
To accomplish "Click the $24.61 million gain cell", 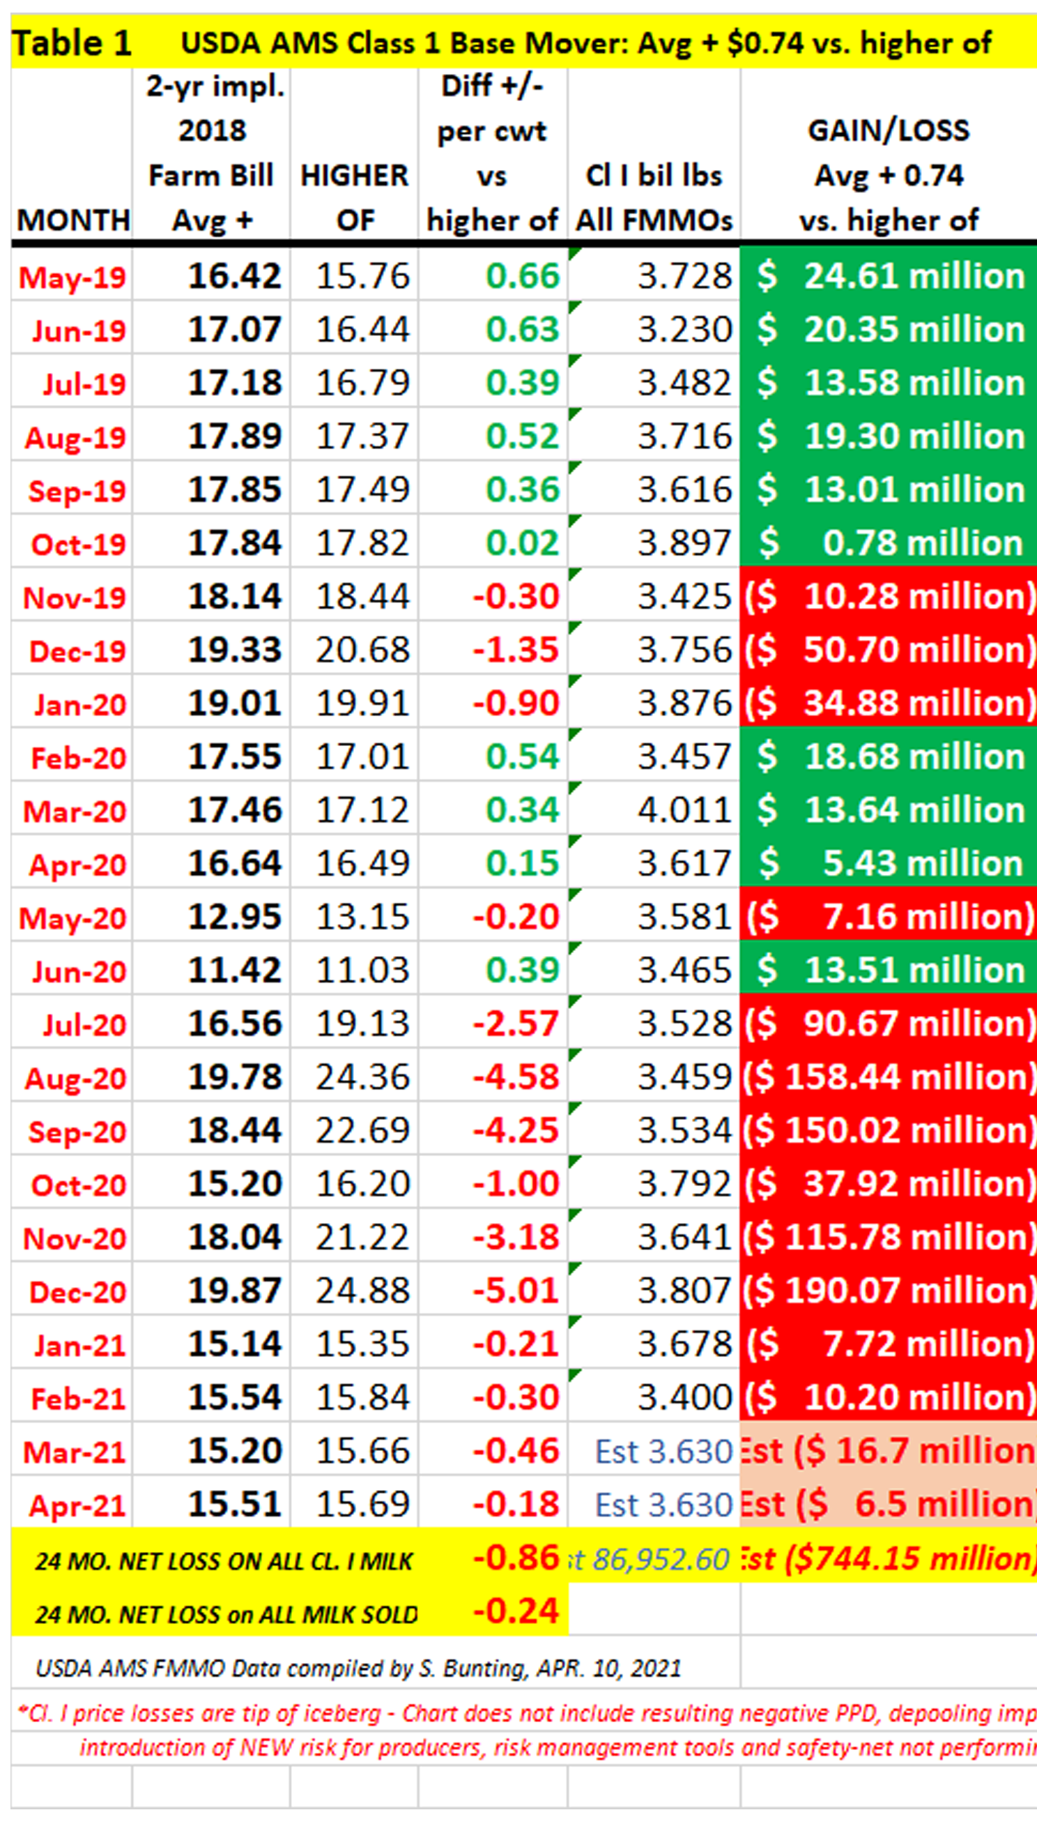I will coord(888,275).
